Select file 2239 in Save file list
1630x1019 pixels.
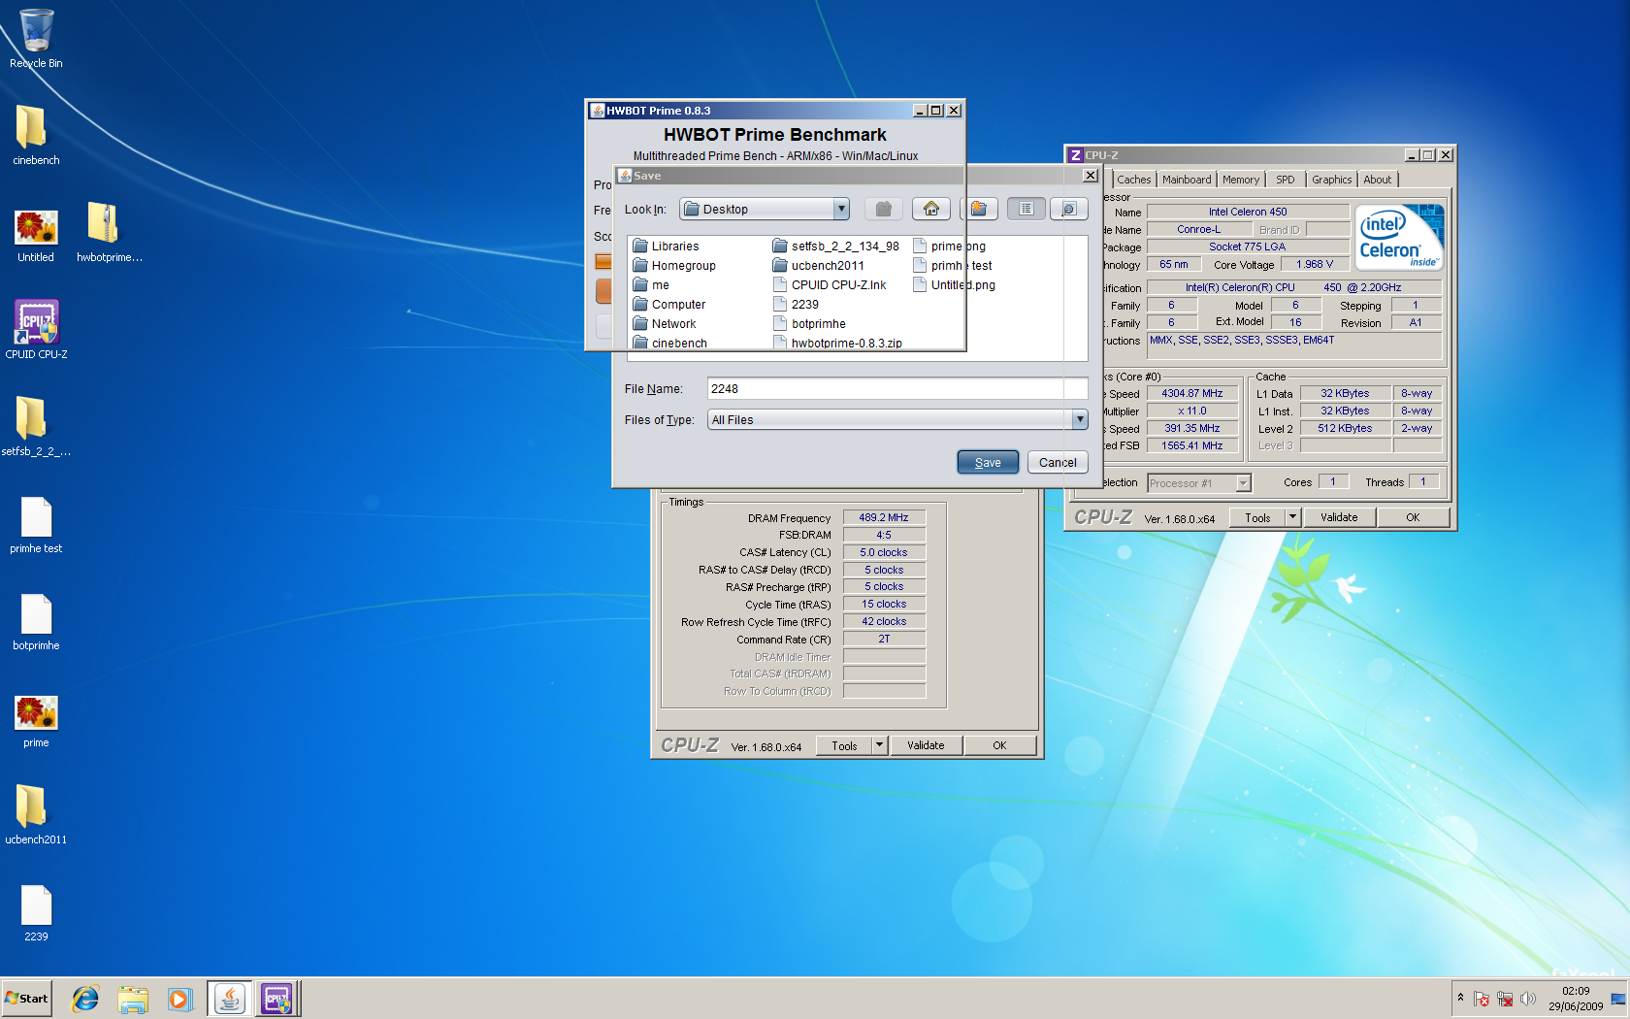click(x=796, y=305)
